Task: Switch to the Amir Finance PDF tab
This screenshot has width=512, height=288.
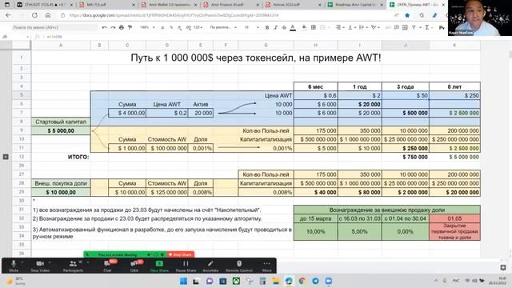Action: click(x=231, y=5)
